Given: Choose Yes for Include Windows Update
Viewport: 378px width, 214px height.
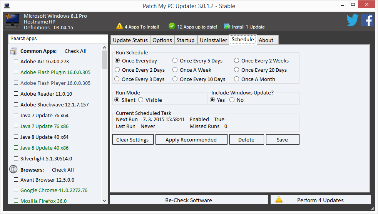Looking at the screenshot, I should [x=212, y=100].
